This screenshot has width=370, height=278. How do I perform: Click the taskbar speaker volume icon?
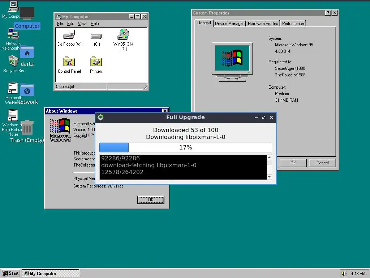[x=343, y=273]
